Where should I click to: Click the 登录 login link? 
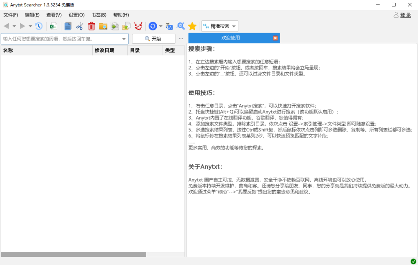click(405, 15)
